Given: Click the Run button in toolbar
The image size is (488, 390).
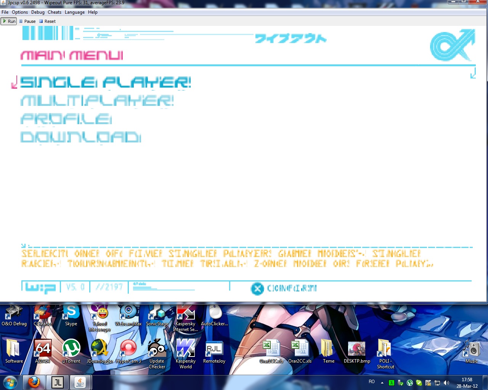Looking at the screenshot, I should (x=9, y=21).
